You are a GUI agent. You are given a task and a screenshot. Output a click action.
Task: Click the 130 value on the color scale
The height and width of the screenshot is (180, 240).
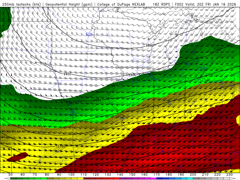(108, 175)
